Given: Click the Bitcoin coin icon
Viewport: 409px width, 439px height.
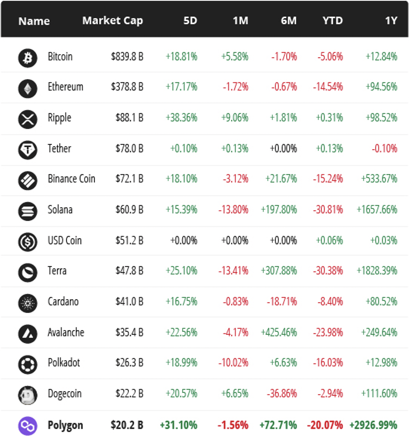Looking at the screenshot, I should point(28,58).
